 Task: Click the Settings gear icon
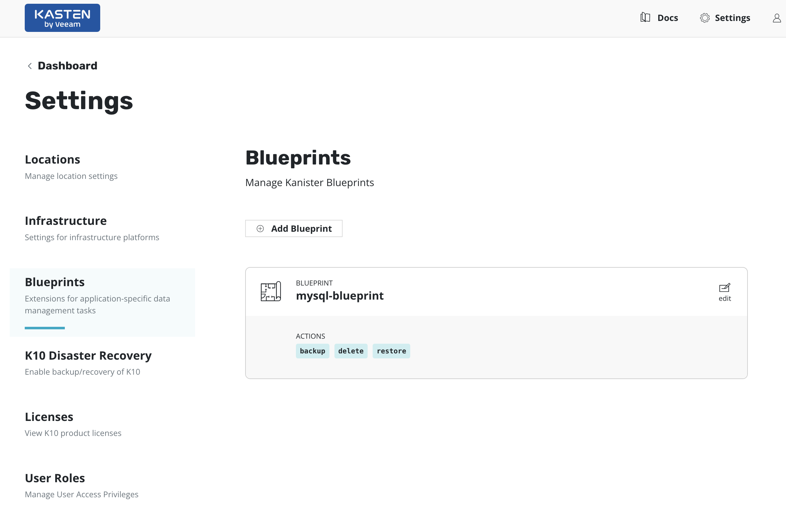point(704,18)
